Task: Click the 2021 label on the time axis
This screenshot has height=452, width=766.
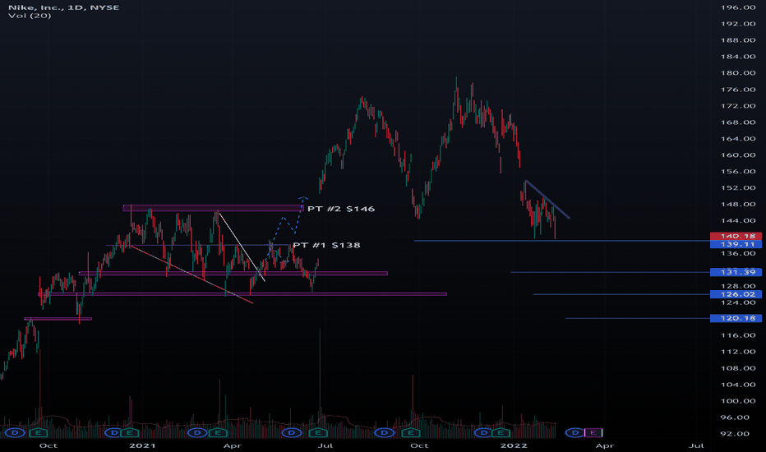Action: pos(142,445)
